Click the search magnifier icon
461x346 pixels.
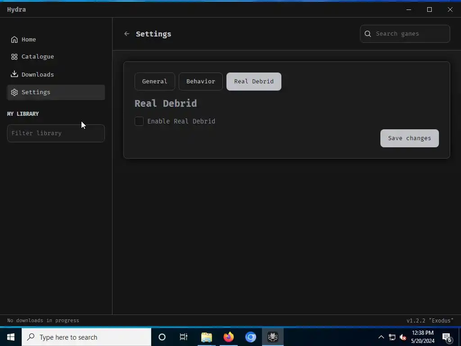pyautogui.click(x=368, y=34)
